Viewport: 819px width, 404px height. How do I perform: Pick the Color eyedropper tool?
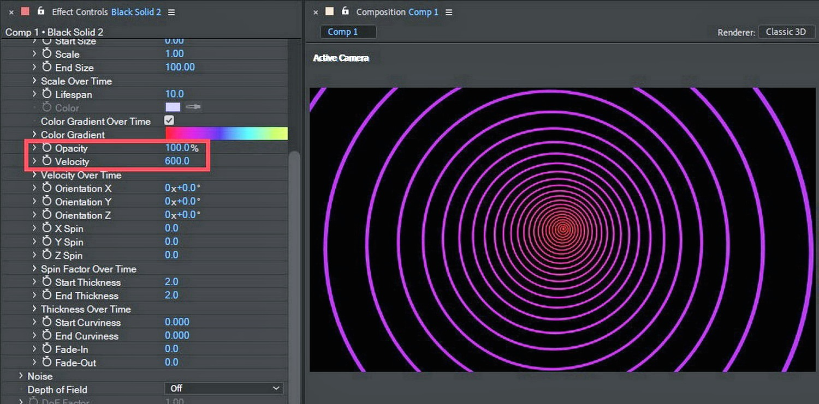(x=194, y=107)
